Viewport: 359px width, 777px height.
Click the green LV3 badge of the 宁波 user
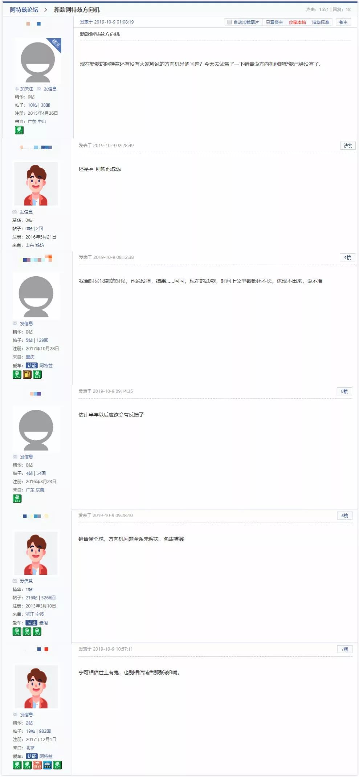point(37,632)
